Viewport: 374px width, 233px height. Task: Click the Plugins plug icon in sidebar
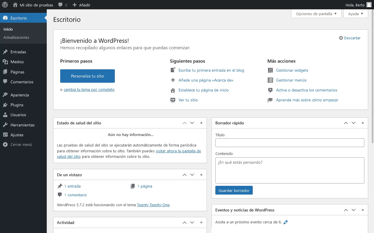point(5,105)
